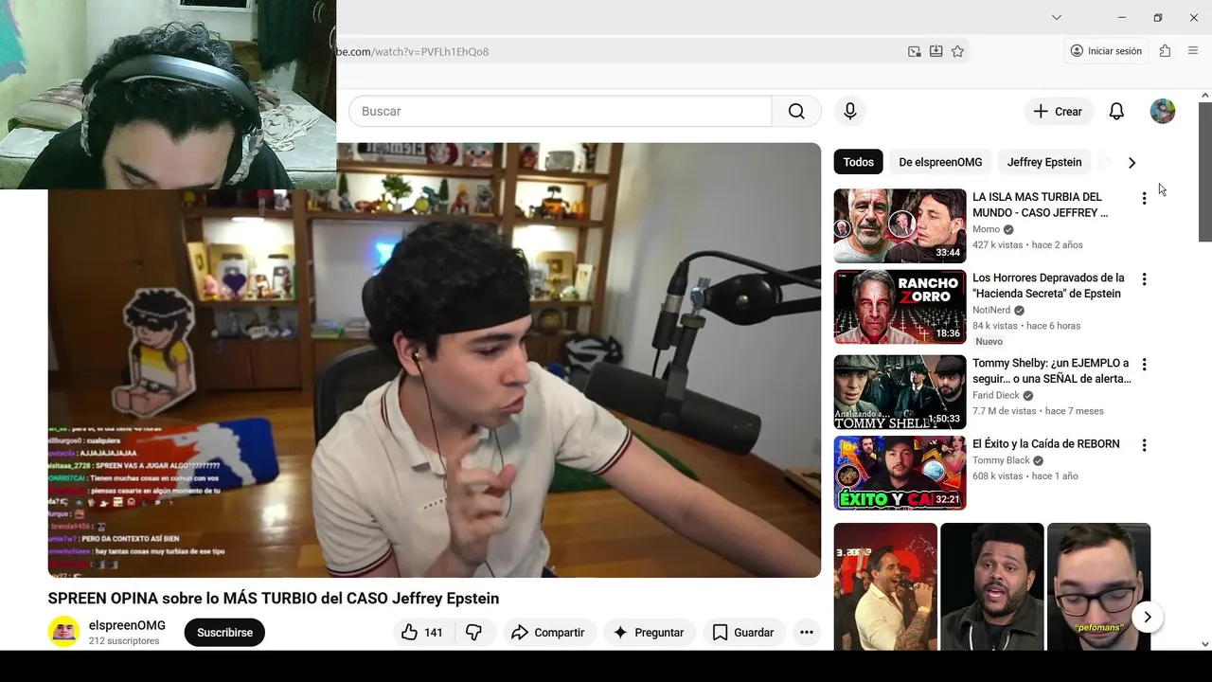This screenshot has height=682, width=1212.
Task: Go to Momo channel
Action: (986, 229)
